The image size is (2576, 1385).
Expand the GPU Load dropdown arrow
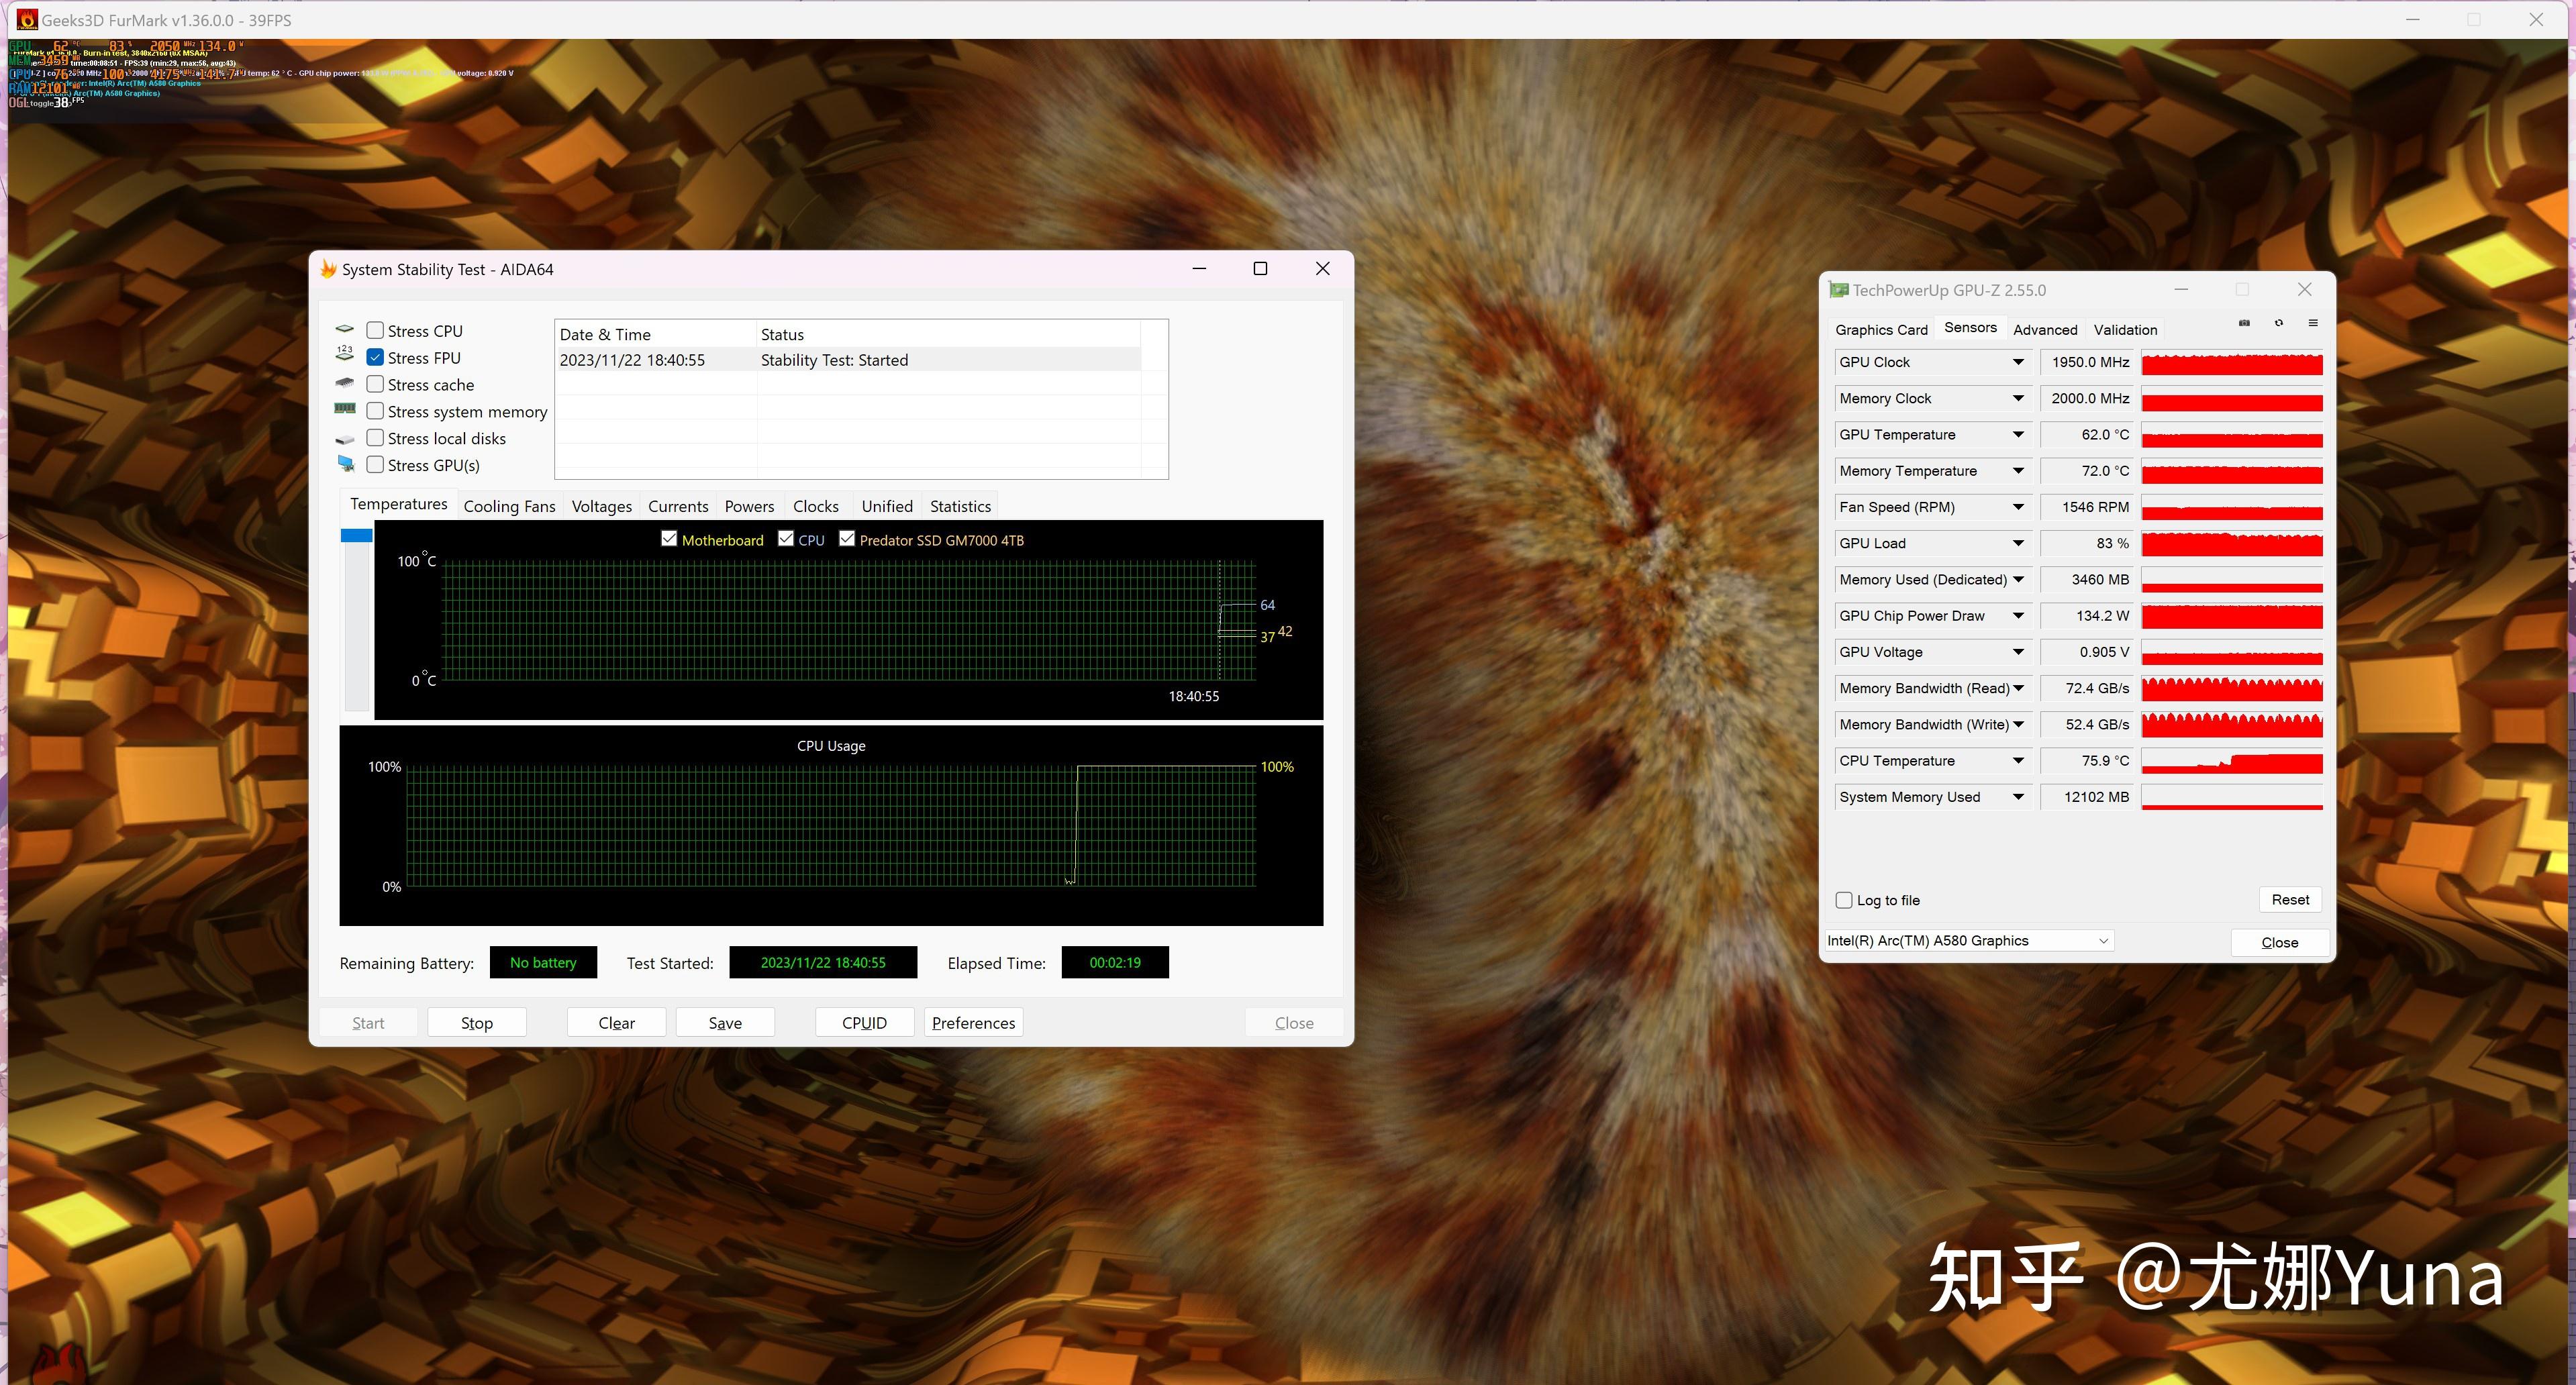(2015, 542)
